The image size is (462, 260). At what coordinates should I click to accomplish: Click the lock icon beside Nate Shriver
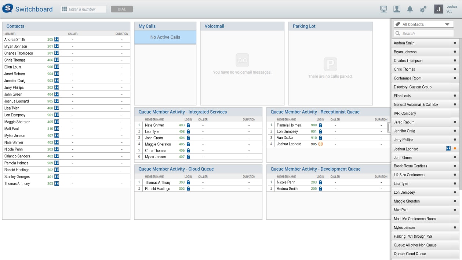pyautogui.click(x=188, y=125)
